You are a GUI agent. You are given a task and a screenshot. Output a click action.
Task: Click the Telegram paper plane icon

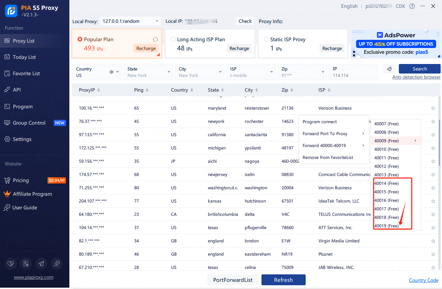41,263
